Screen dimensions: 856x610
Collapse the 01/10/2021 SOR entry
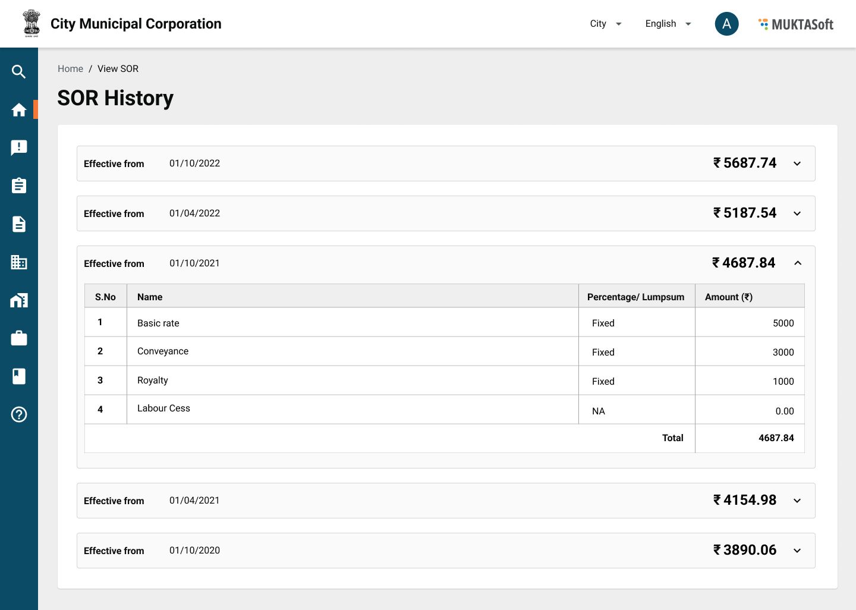pos(798,263)
